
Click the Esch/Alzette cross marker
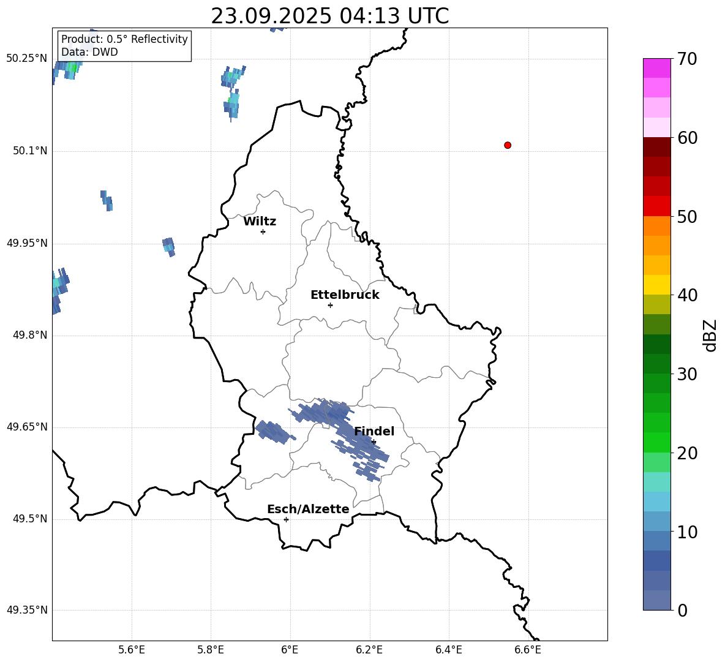pyautogui.click(x=286, y=519)
